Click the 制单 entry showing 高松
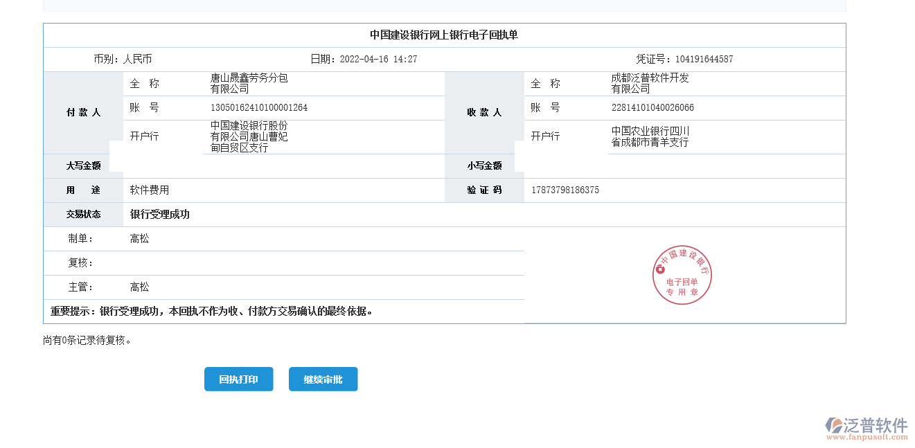This screenshot has height=448, width=915. 139,238
